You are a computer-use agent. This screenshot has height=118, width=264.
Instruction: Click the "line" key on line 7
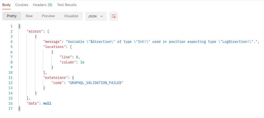pyautogui.click(x=66, y=57)
